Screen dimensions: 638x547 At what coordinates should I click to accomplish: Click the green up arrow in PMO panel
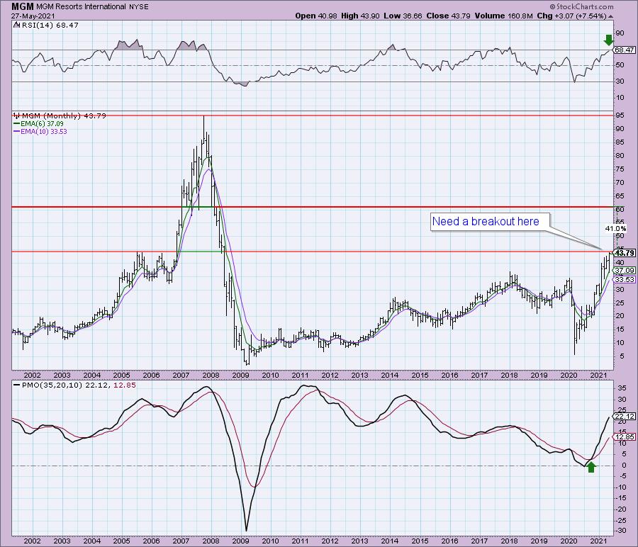point(591,467)
